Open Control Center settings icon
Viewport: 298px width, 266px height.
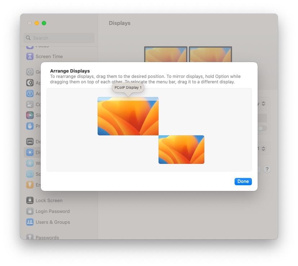click(x=30, y=104)
